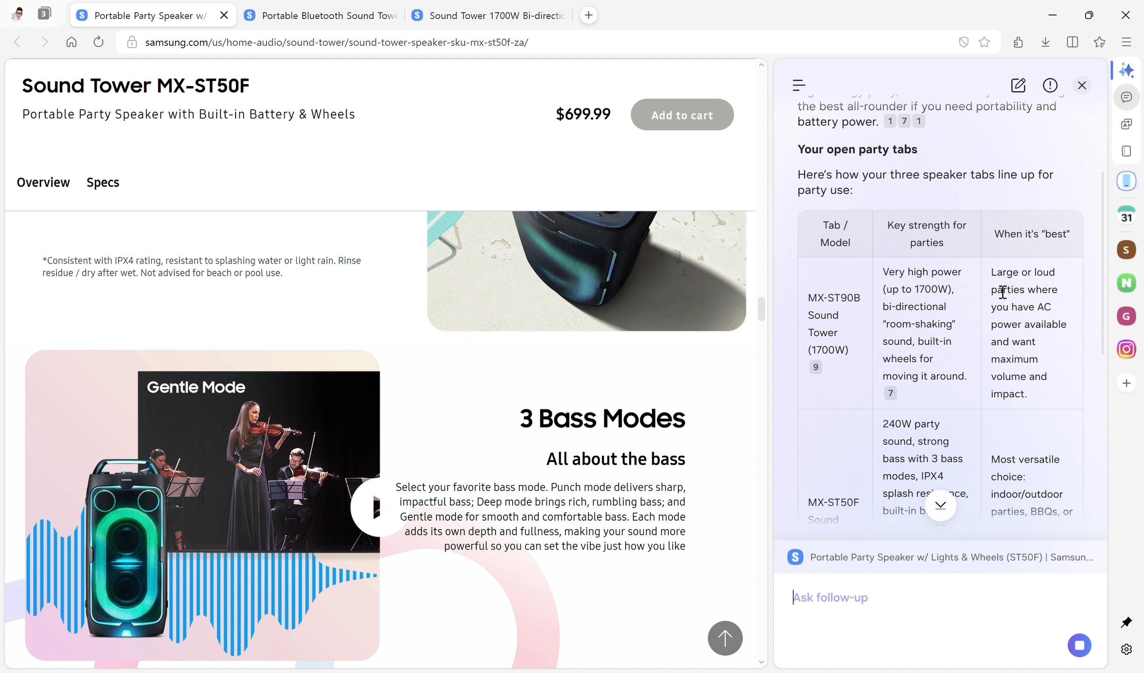
Task: Open the Instagram sidebar panel
Action: pyautogui.click(x=1127, y=349)
